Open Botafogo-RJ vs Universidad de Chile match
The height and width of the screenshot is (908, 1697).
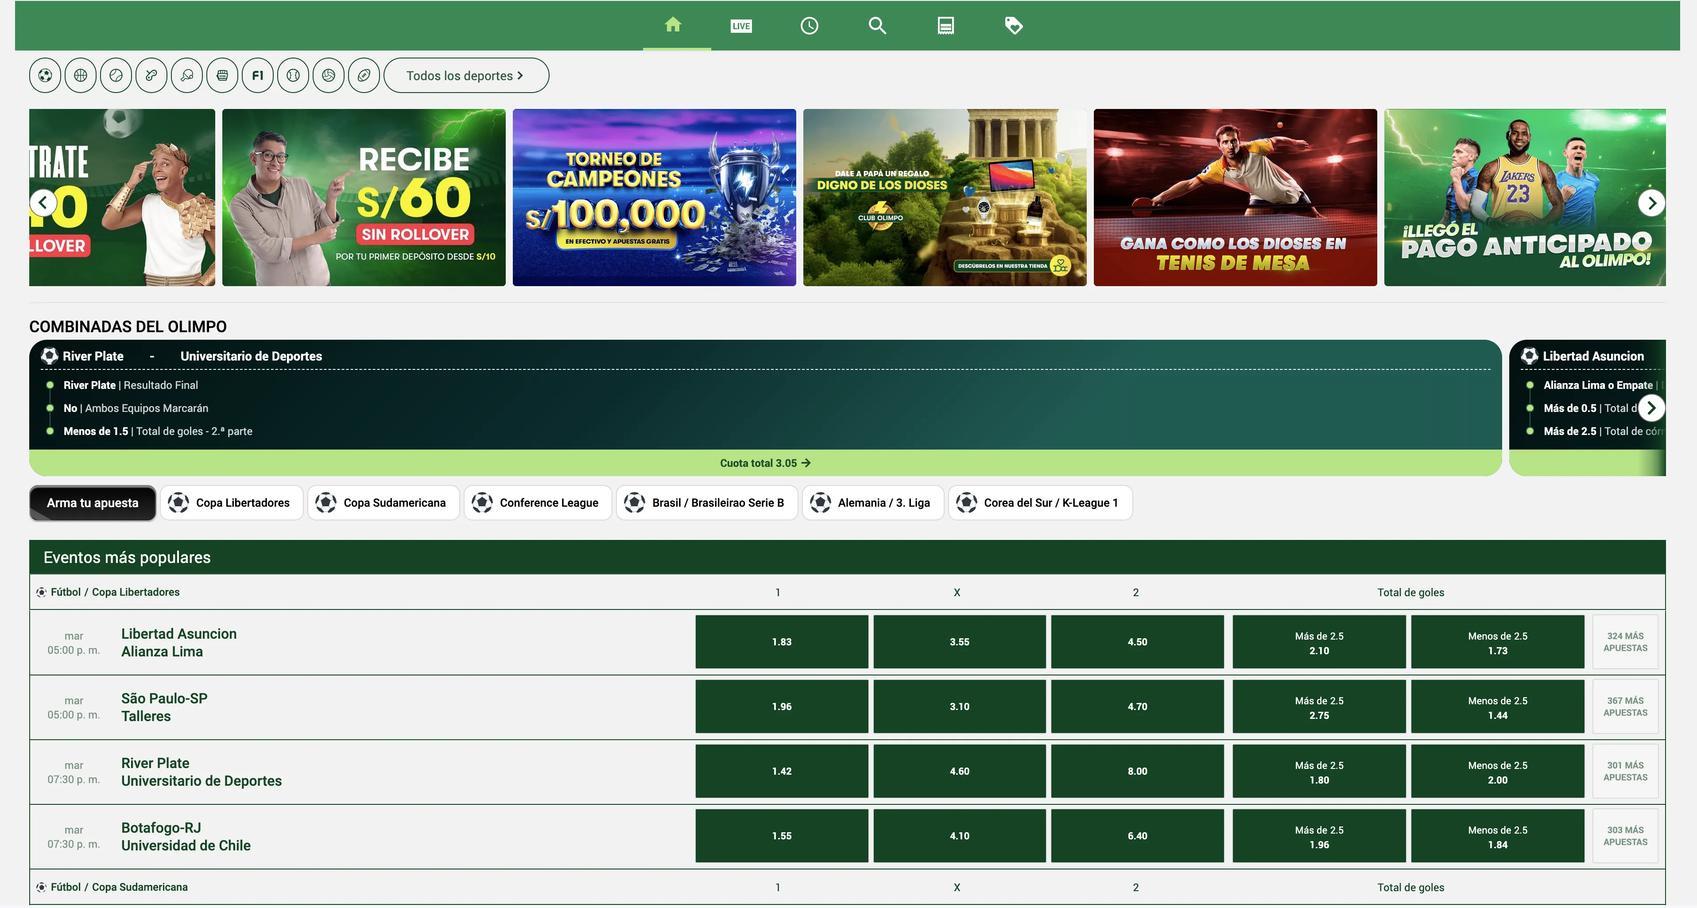[x=186, y=836]
